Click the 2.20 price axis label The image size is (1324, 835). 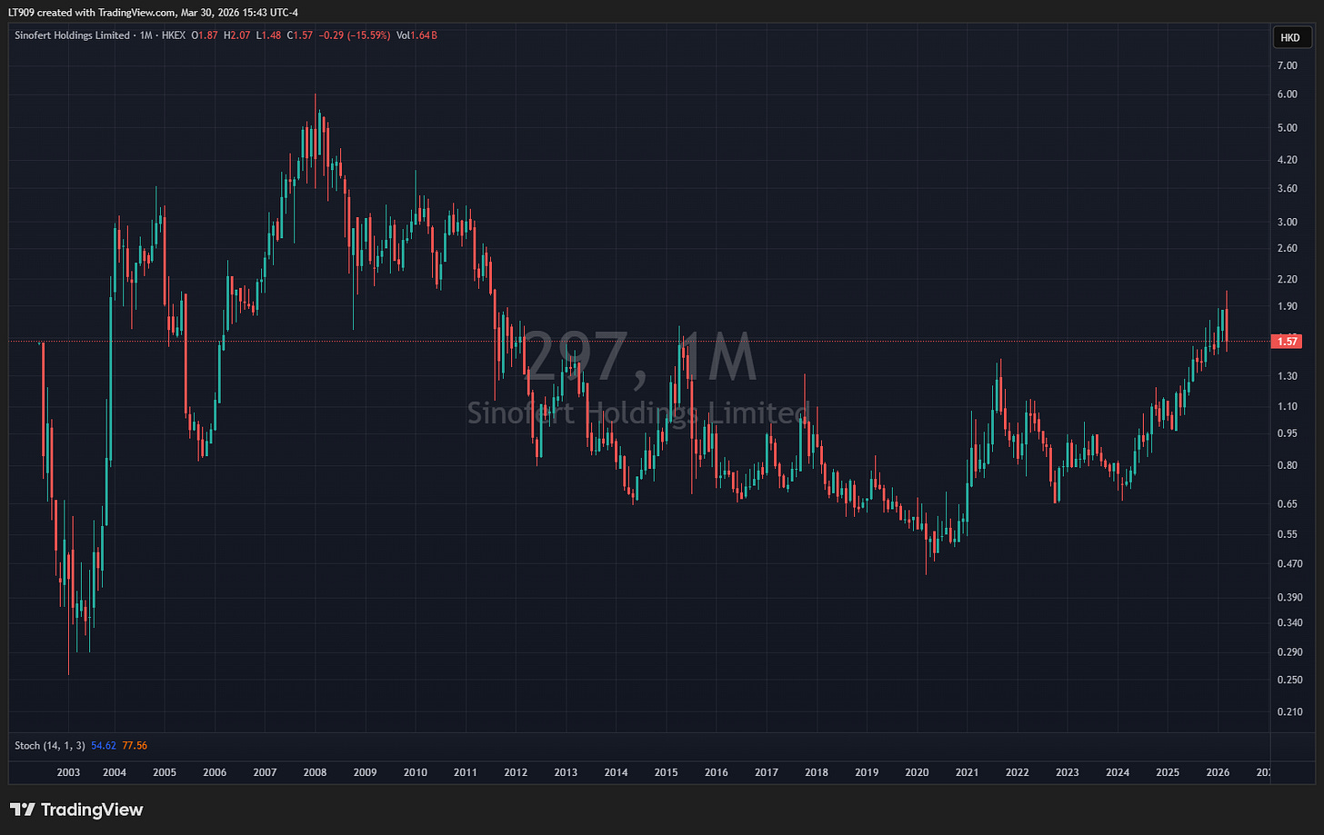click(x=1287, y=280)
